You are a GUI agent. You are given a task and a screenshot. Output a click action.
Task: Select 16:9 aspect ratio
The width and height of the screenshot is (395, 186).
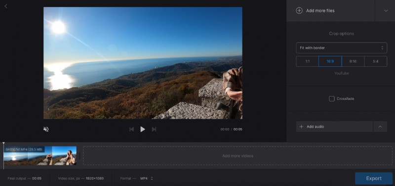tap(330, 61)
